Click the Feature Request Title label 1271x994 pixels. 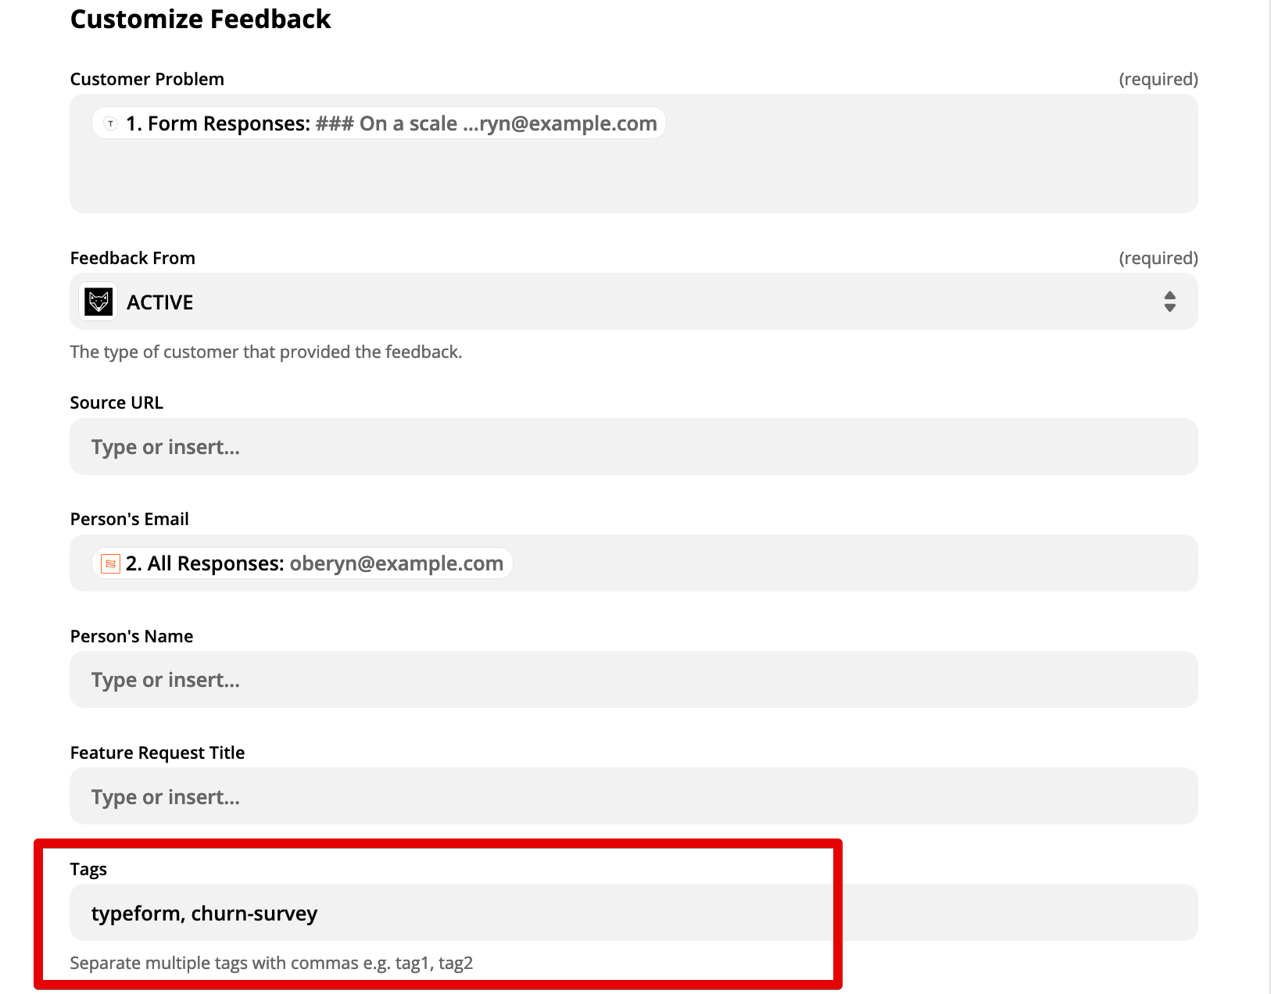point(157,753)
